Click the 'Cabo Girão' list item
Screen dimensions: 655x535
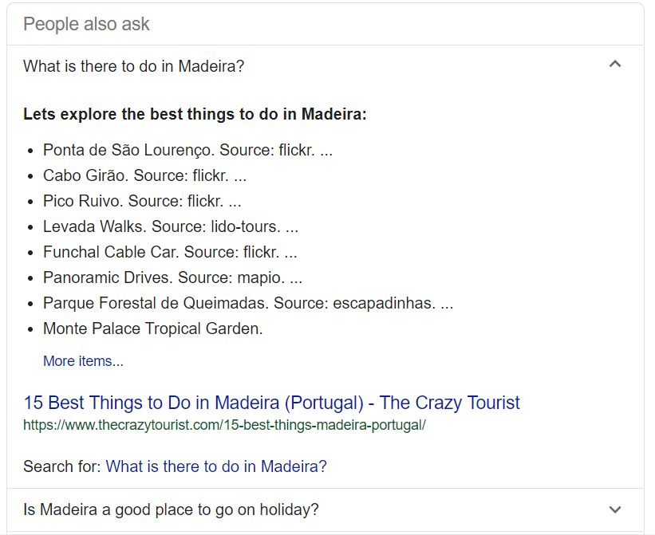(144, 175)
